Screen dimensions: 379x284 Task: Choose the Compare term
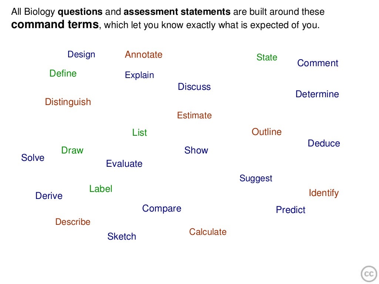(x=162, y=209)
